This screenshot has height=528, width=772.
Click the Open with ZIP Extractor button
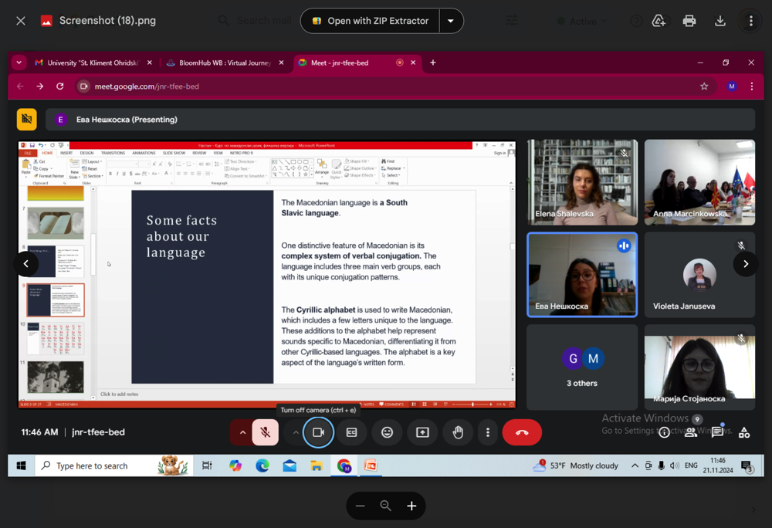pyautogui.click(x=370, y=21)
